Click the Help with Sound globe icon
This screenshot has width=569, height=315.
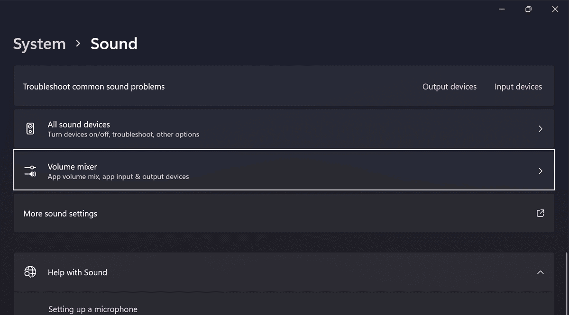[30, 272]
